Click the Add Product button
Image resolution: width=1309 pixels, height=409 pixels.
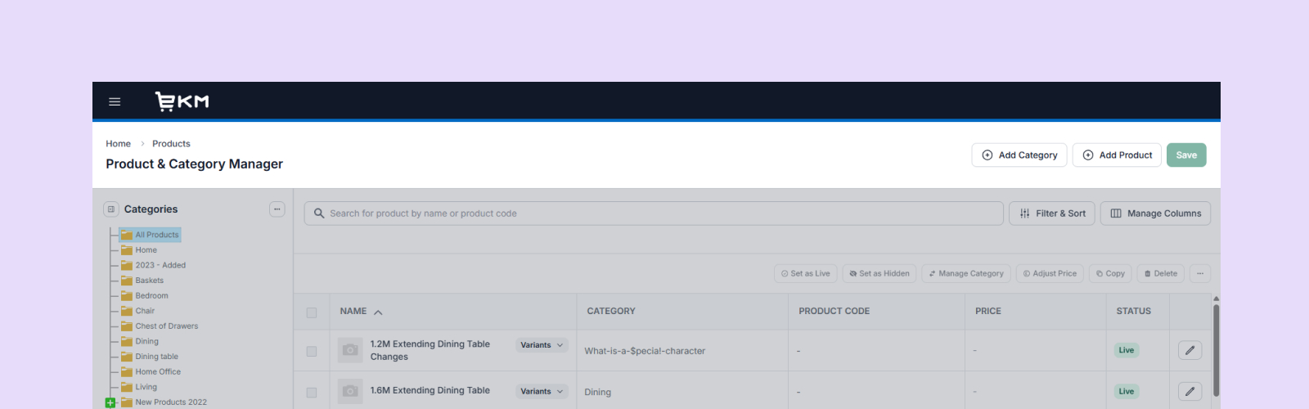pyautogui.click(x=1117, y=155)
